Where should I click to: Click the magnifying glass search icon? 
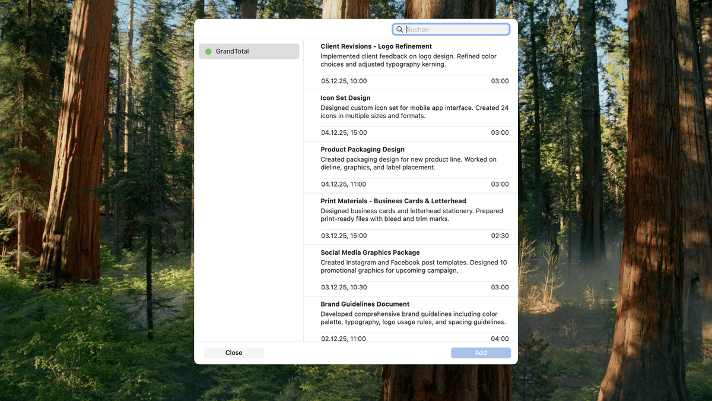(399, 30)
